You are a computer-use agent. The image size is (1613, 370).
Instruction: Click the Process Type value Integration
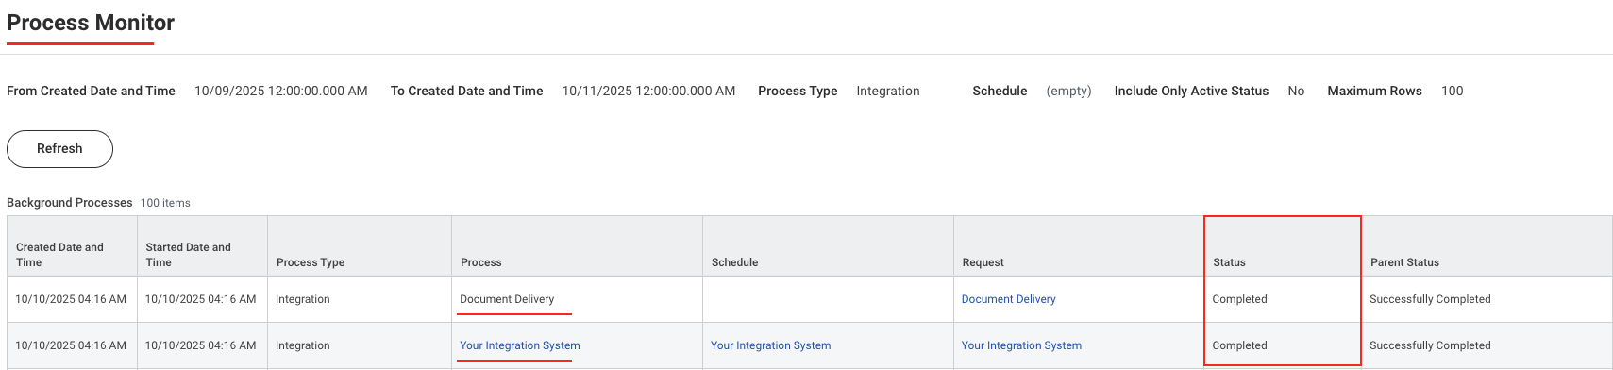click(x=887, y=91)
